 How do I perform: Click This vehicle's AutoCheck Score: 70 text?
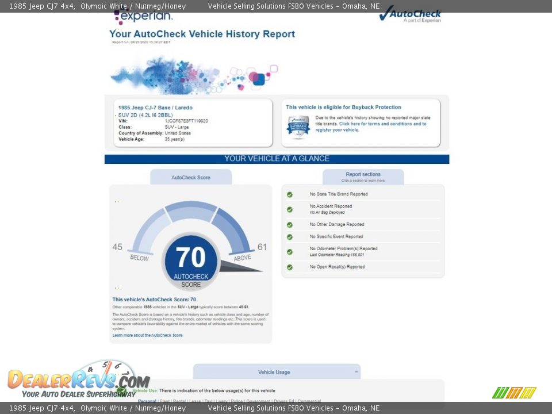coord(154,299)
